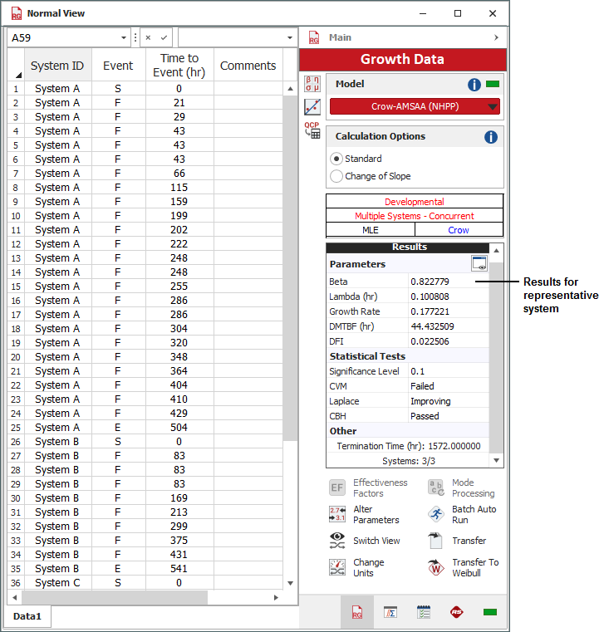Open the Analysis page at panel bottom
This screenshot has height=632, width=604.
(x=390, y=613)
